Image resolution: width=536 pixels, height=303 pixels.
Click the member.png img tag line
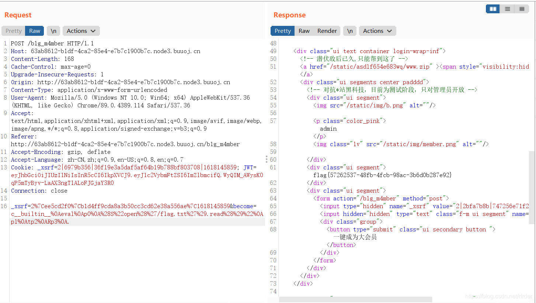tap(401, 144)
